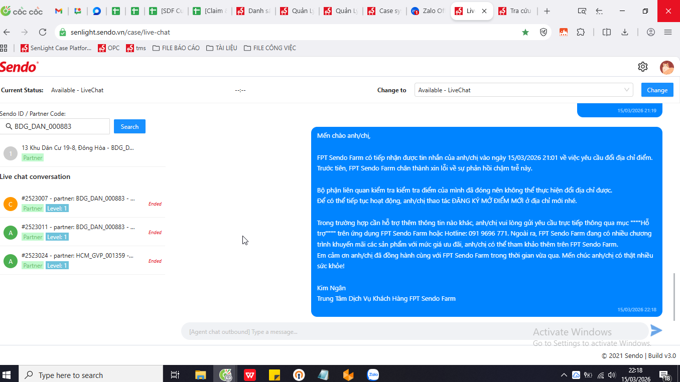
Task: Click the message timestamp 15/03/2026 22:18
Action: click(637, 310)
